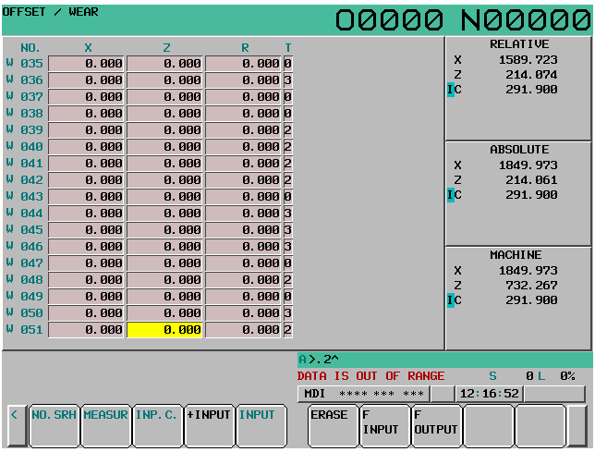Select X wear value for W 051
Image resolution: width=595 pixels, height=452 pixels.
click(x=86, y=330)
